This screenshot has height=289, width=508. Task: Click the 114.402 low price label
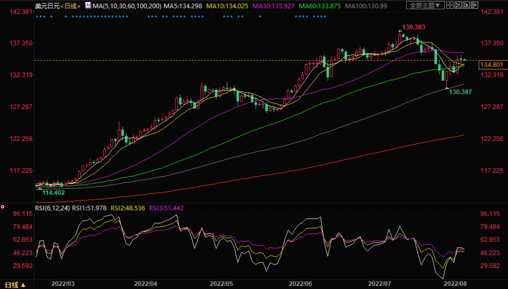53,193
